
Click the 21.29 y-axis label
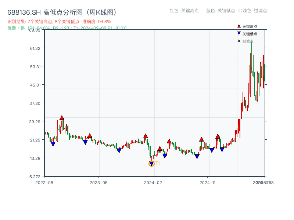click(x=35, y=140)
